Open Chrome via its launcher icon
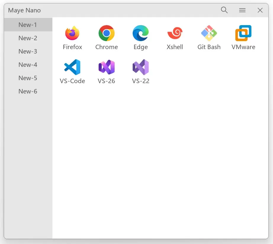 click(x=107, y=33)
